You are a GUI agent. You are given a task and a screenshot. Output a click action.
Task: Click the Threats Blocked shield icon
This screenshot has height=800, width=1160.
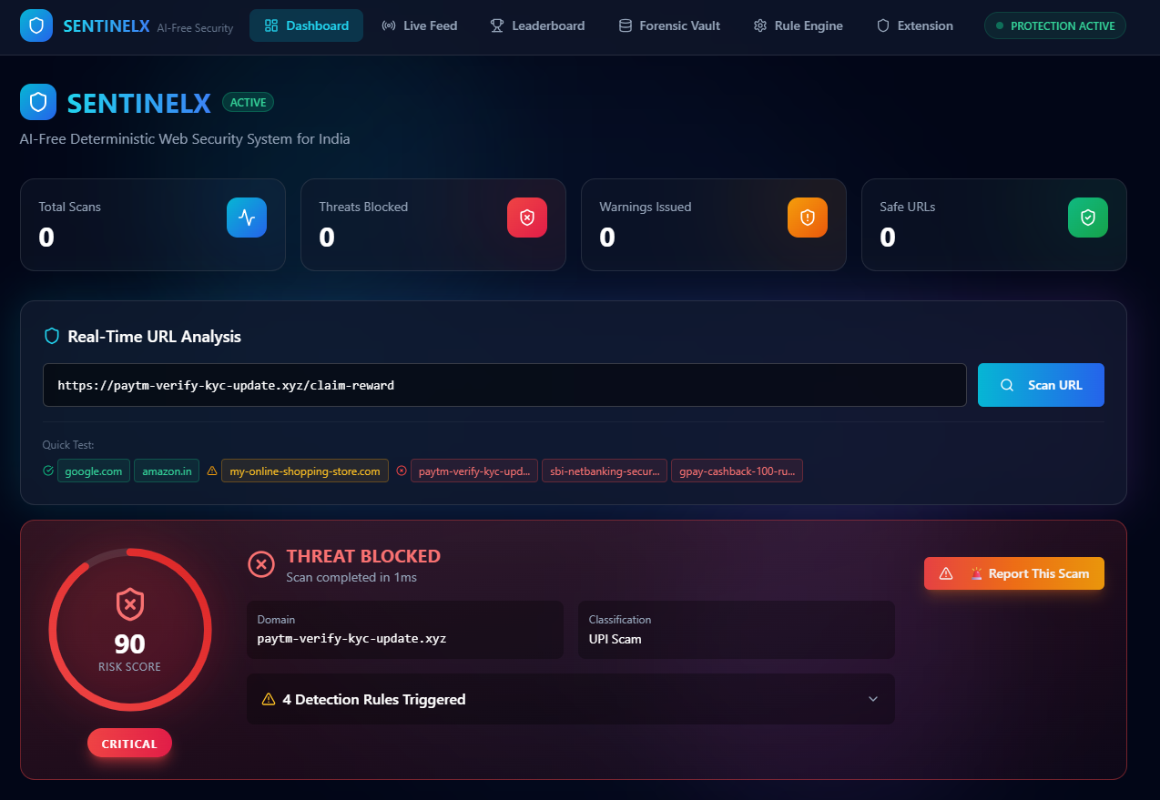(527, 218)
